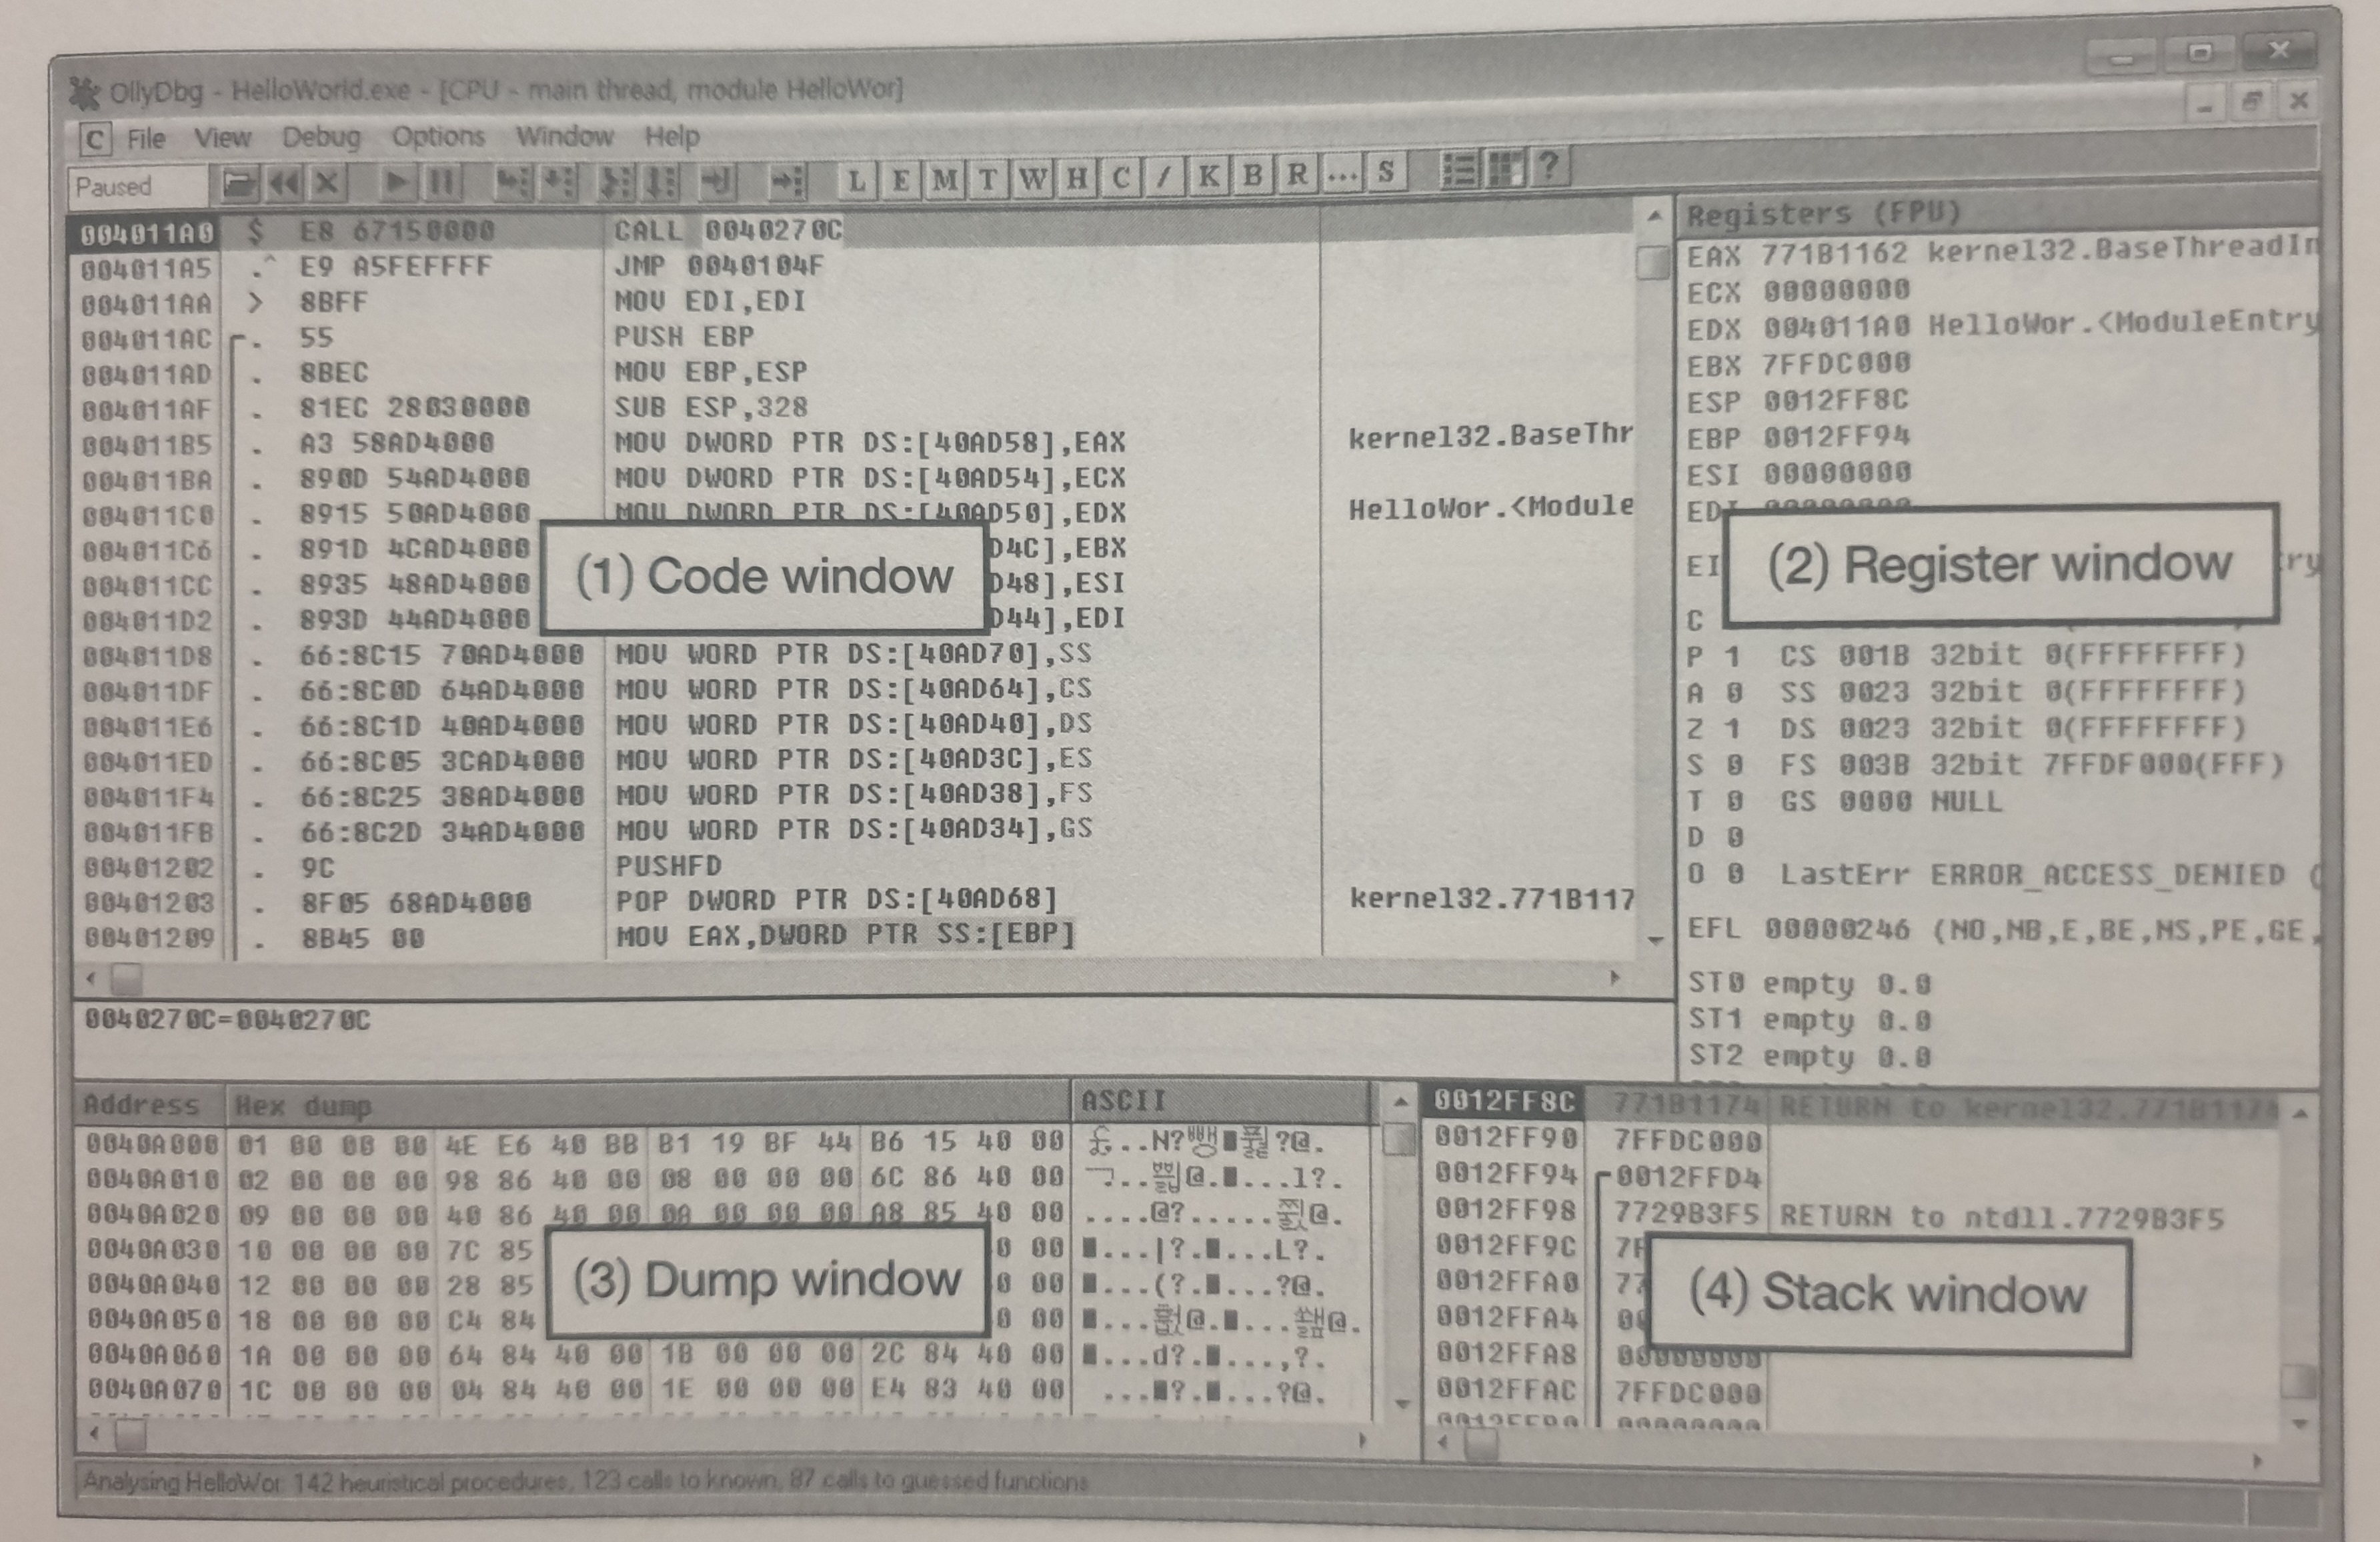Show Handles using the H toolbar button
Viewport: 2380px width, 1542px height.
(1077, 179)
